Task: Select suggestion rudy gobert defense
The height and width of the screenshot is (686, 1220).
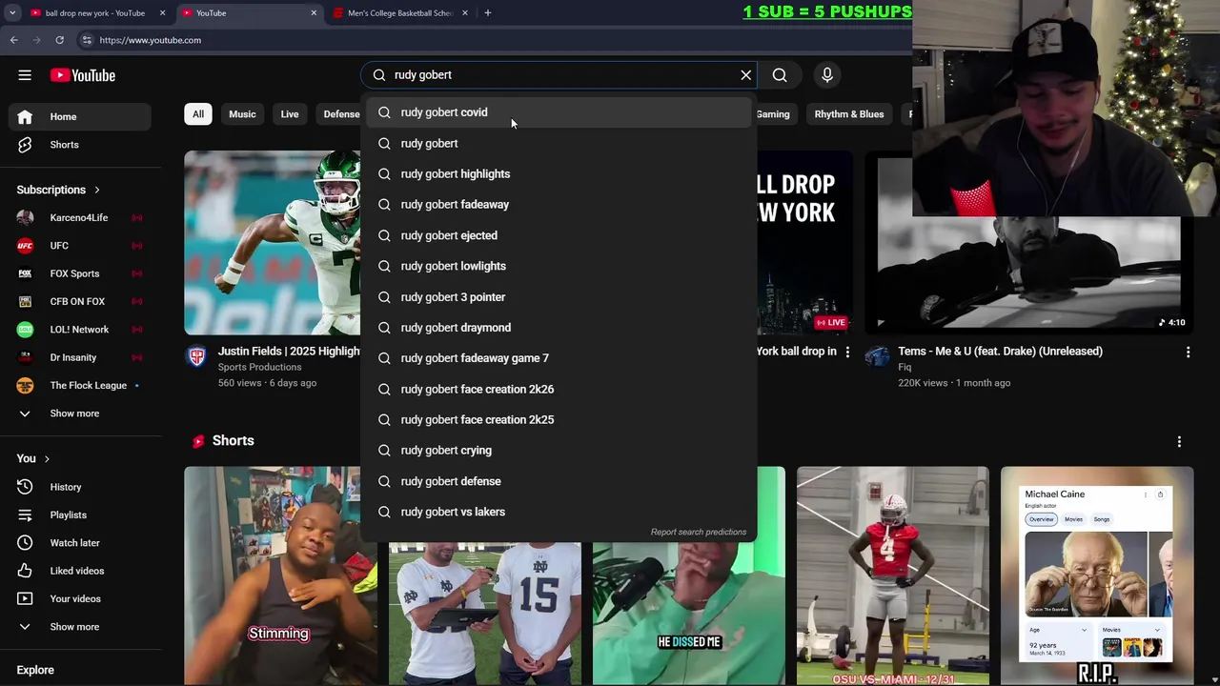Action: [559, 481]
